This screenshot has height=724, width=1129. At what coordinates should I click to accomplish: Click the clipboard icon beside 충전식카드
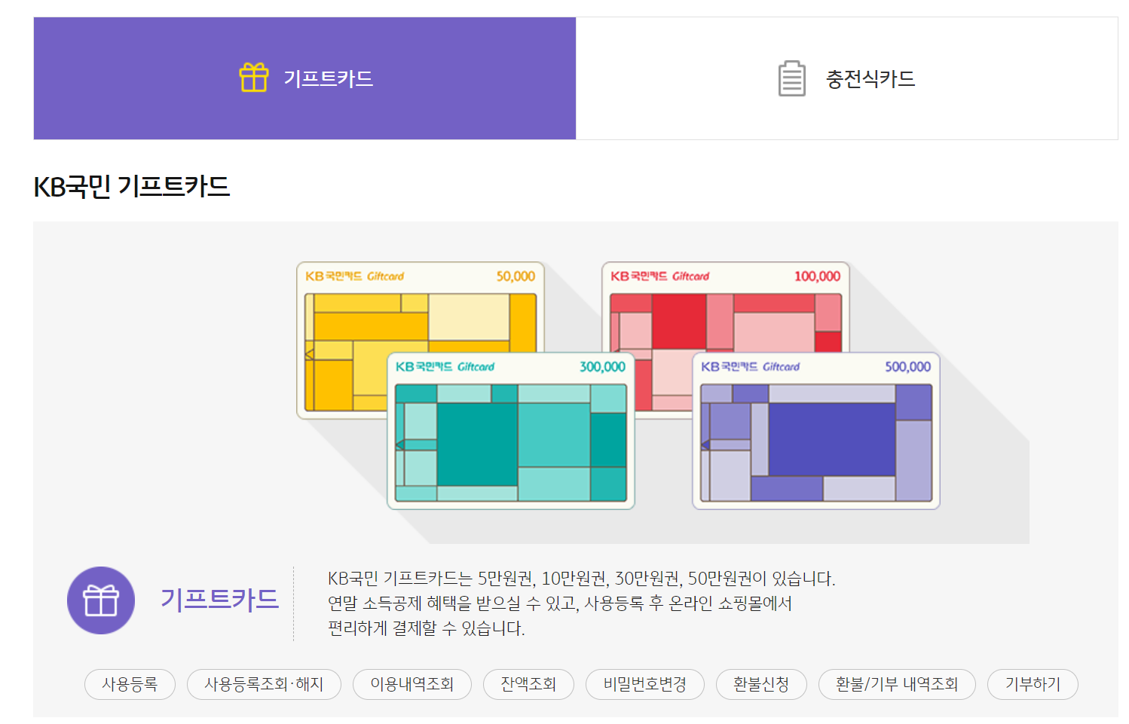pos(792,78)
